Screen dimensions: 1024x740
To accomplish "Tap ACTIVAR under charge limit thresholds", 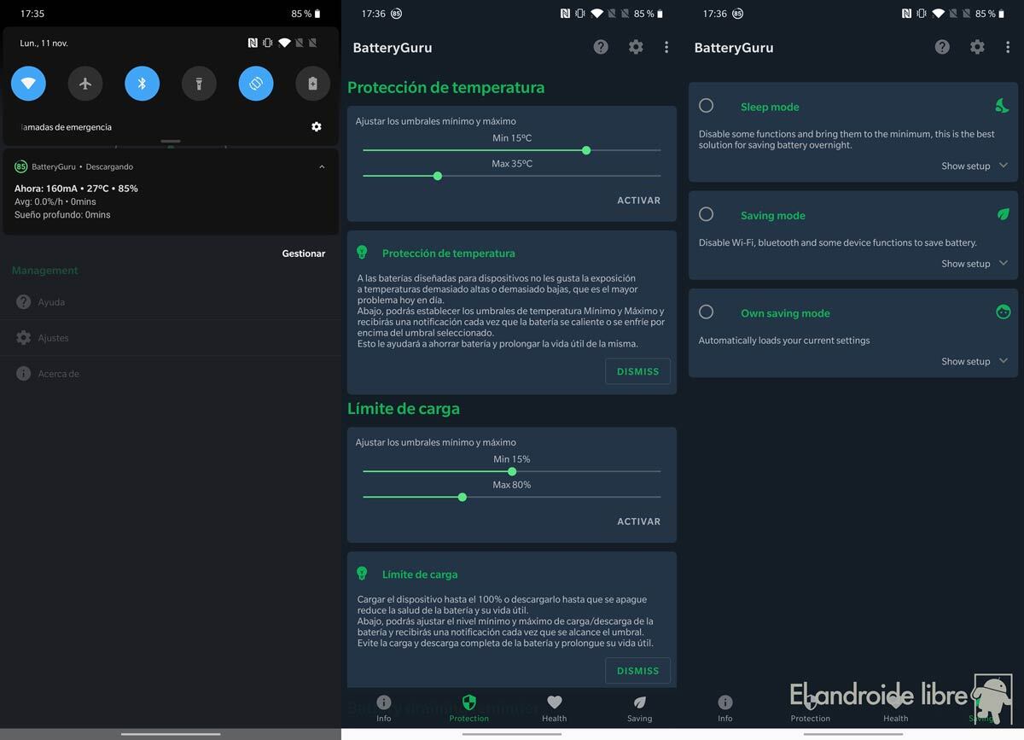I will [639, 521].
